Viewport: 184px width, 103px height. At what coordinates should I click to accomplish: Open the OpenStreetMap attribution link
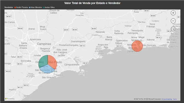click(x=167, y=99)
